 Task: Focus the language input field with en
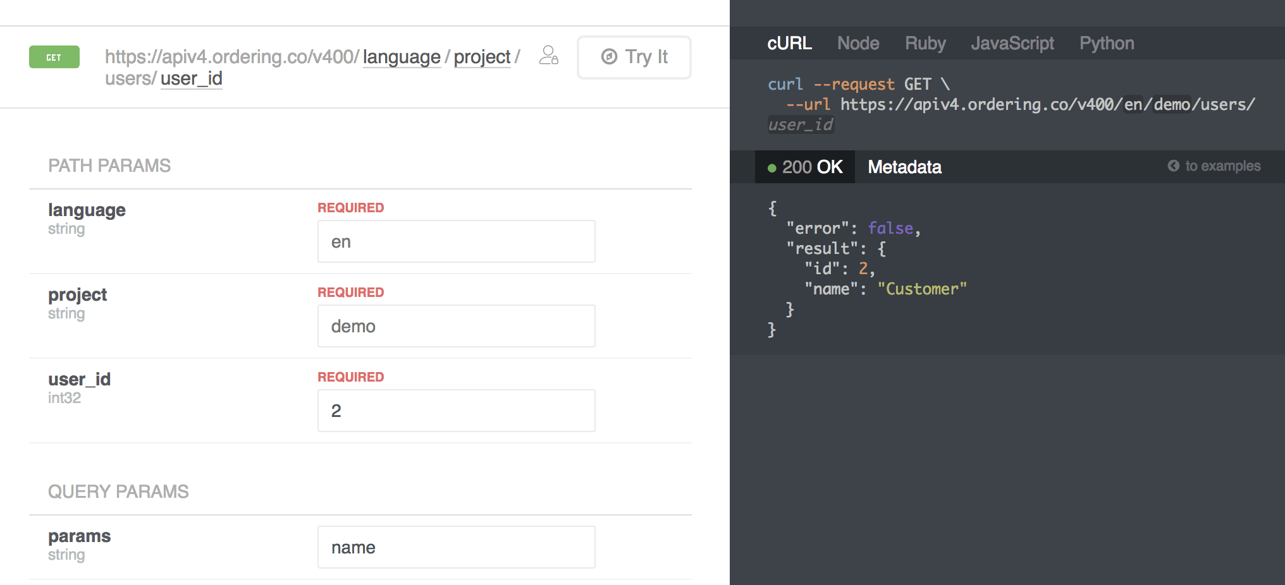[x=457, y=241]
